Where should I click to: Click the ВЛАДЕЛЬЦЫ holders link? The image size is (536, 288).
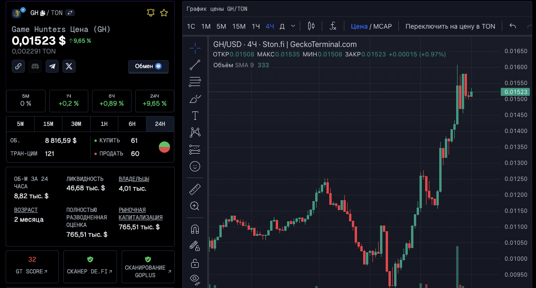coord(134,179)
